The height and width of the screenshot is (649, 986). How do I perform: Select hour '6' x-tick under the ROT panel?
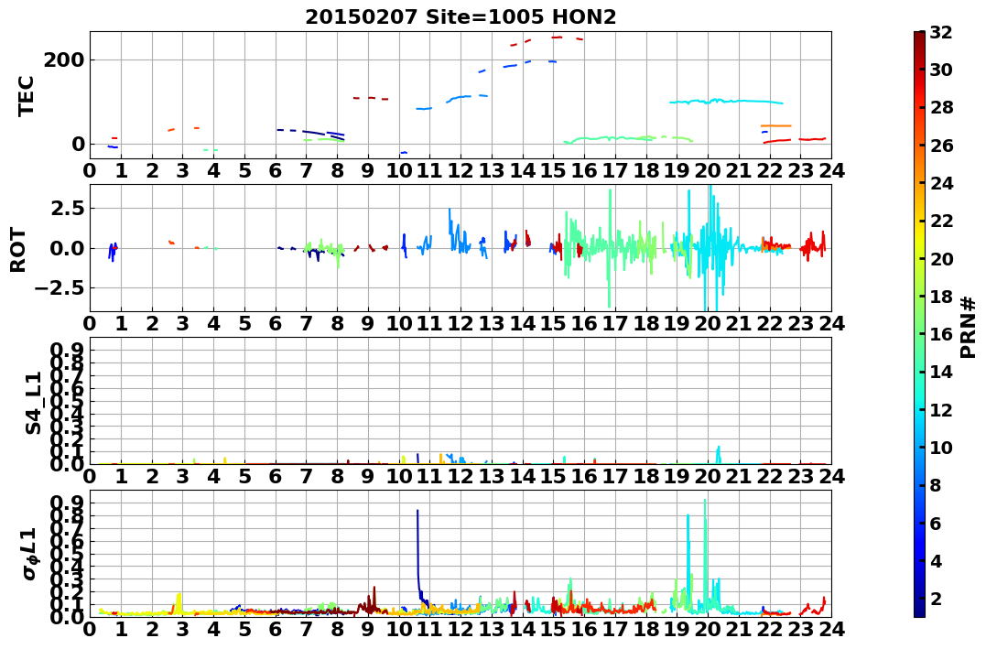point(276,323)
